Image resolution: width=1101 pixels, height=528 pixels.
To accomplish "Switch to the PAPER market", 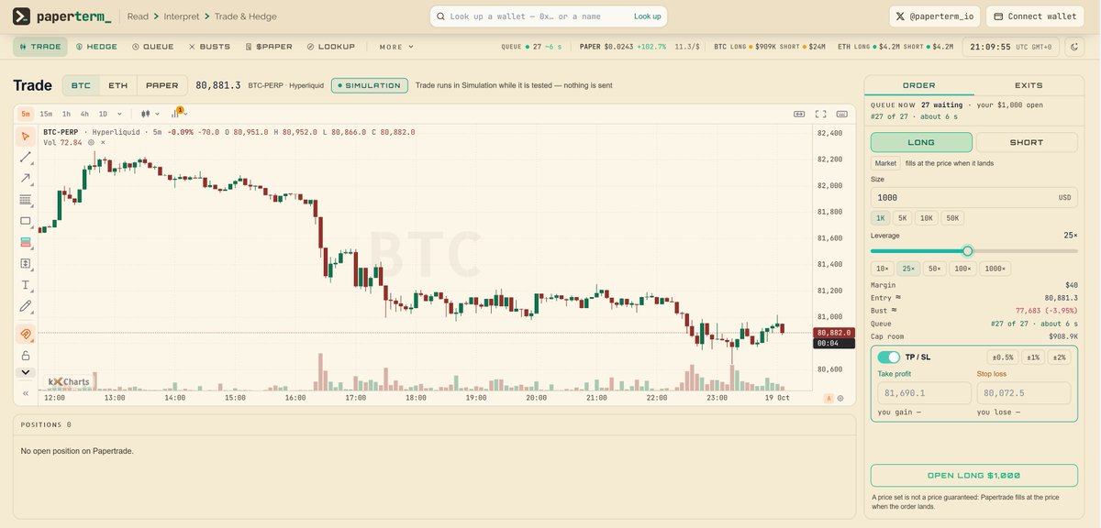I will [162, 85].
